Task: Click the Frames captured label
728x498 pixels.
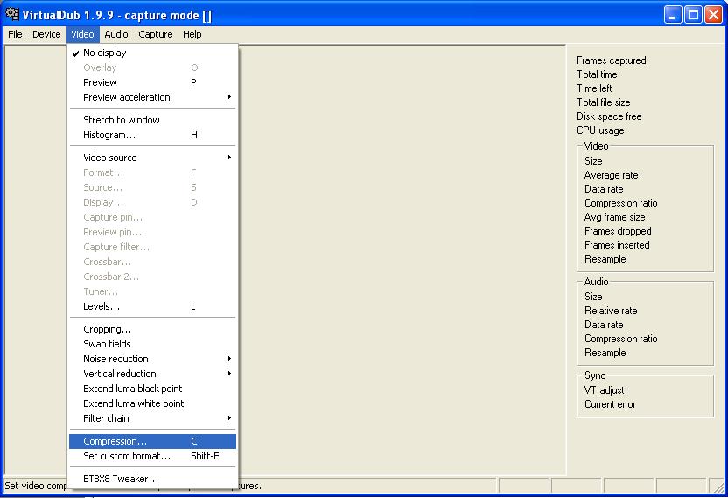Action: pos(611,60)
